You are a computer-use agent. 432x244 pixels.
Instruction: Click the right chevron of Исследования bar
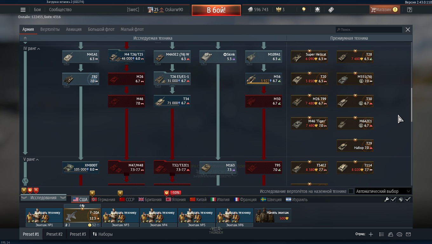tap(63, 198)
